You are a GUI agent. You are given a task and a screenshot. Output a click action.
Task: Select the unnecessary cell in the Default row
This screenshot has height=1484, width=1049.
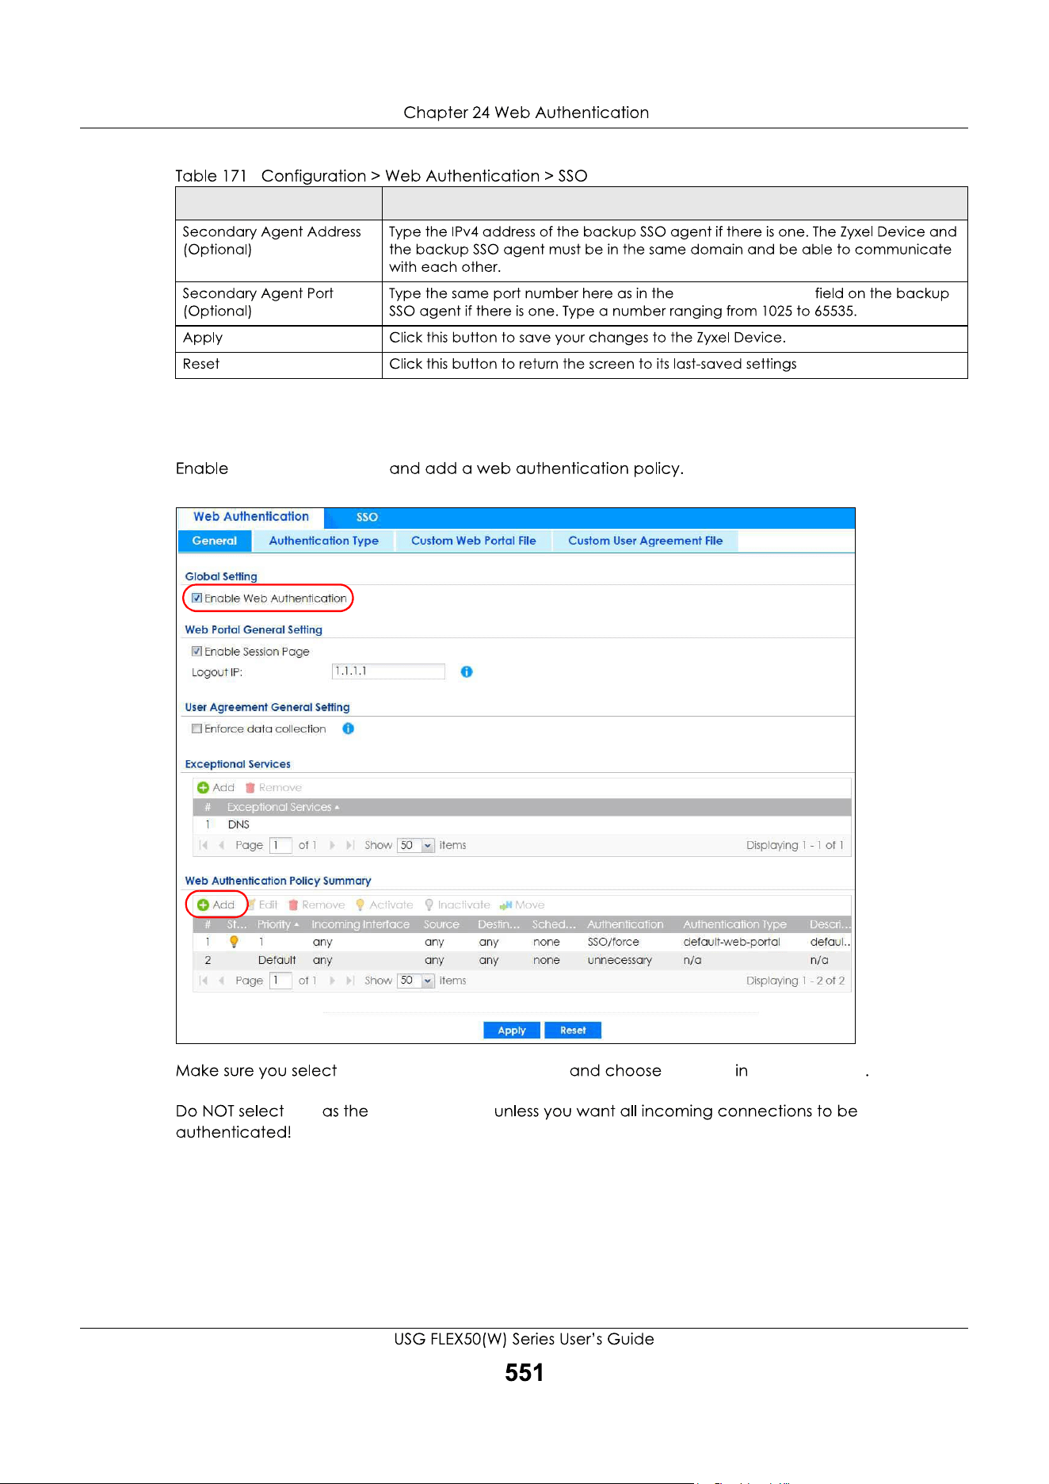[x=620, y=960]
